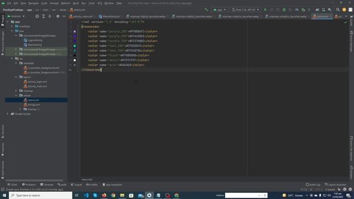Collapse the java folder

[x=12, y=31]
